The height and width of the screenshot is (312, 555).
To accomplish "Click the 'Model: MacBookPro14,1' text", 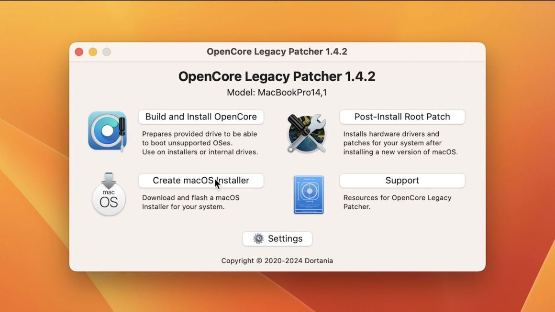I will [277, 93].
